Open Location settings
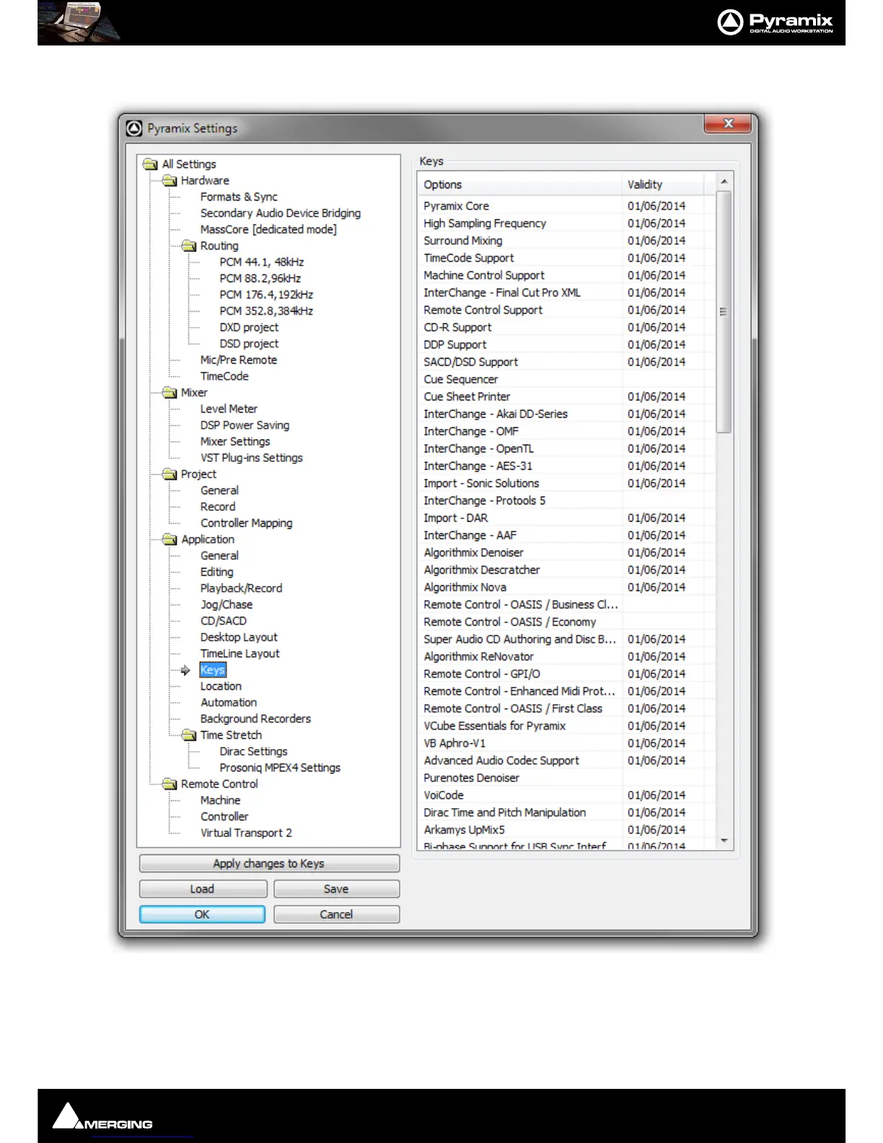883x1143 pixels. [x=221, y=687]
